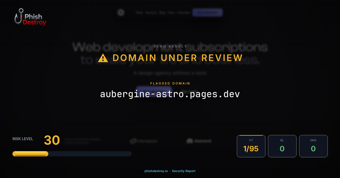Click the DNS 0 score badge

pos(313,146)
